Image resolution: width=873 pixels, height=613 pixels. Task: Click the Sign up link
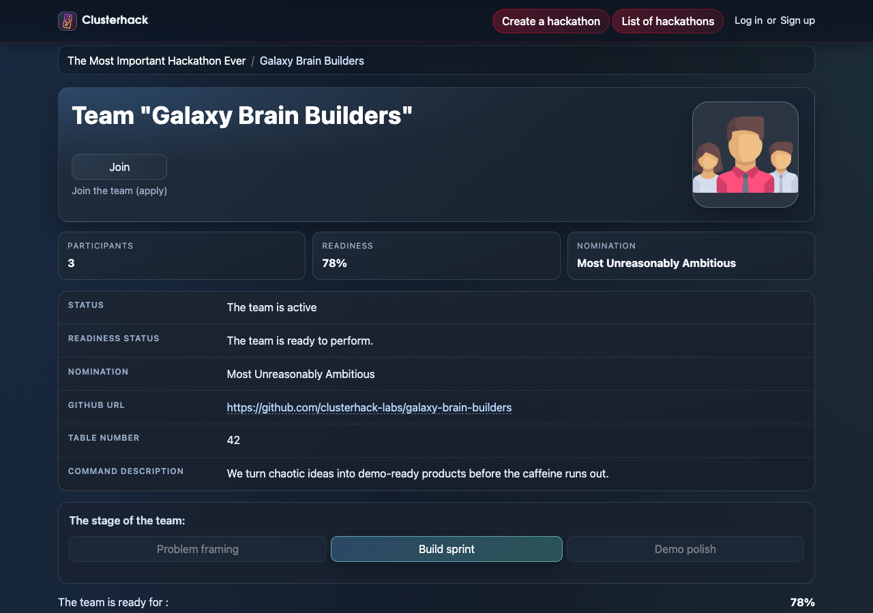click(797, 20)
